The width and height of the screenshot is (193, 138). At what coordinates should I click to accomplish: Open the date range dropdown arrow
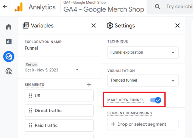tap(77, 70)
